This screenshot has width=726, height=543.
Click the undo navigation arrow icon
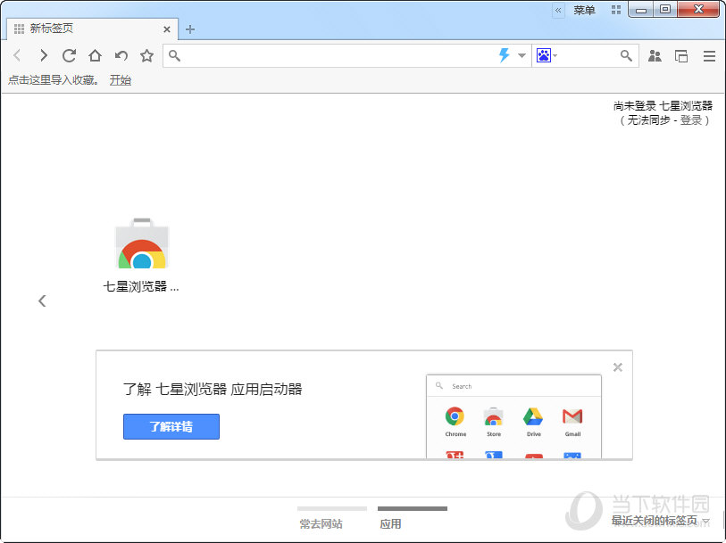tap(120, 55)
